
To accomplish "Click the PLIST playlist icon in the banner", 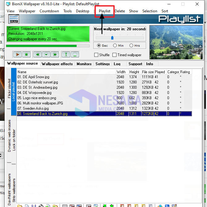I will click(14, 19).
